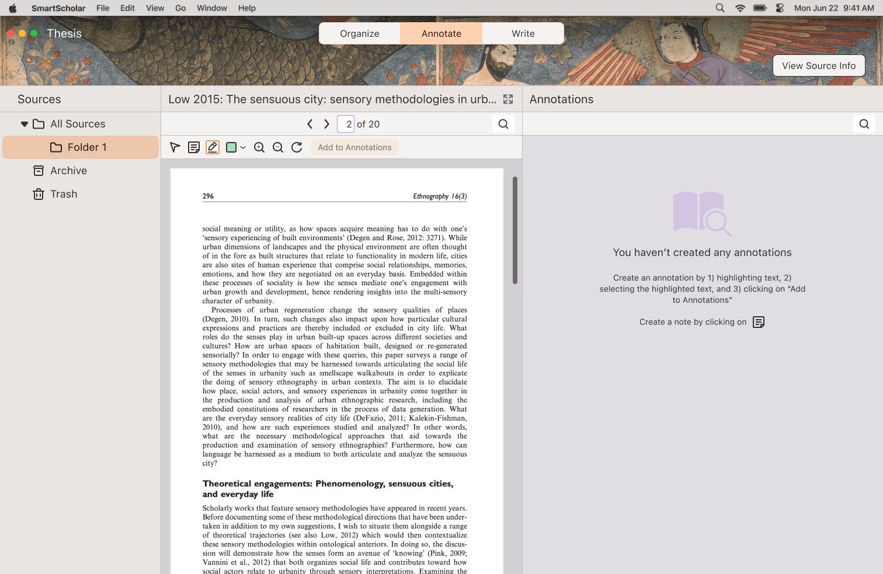The image size is (883, 574).
Task: Activate the highlighter pen tool
Action: click(213, 147)
